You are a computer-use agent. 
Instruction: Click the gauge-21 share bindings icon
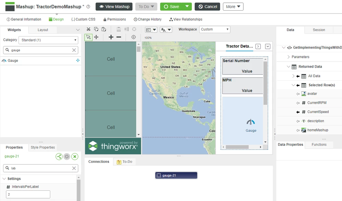click(x=59, y=156)
